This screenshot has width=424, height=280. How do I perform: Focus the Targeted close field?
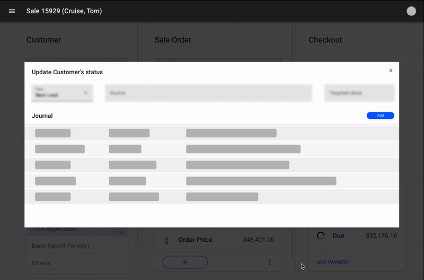(x=359, y=93)
